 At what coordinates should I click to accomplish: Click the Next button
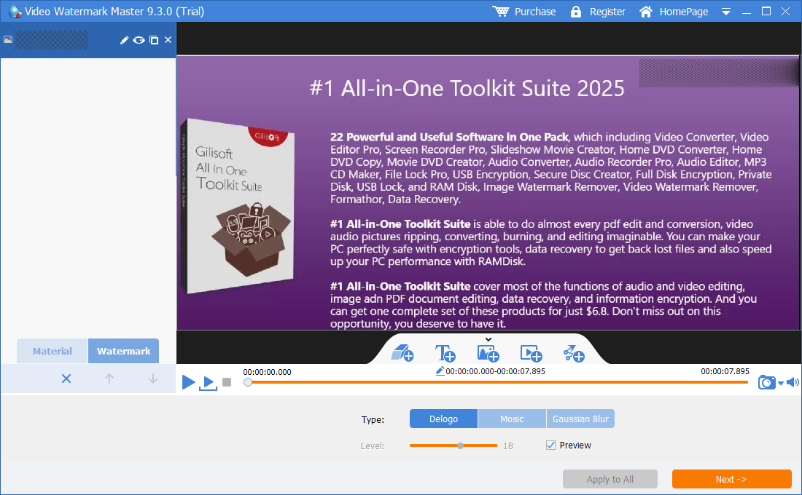pyautogui.click(x=731, y=479)
